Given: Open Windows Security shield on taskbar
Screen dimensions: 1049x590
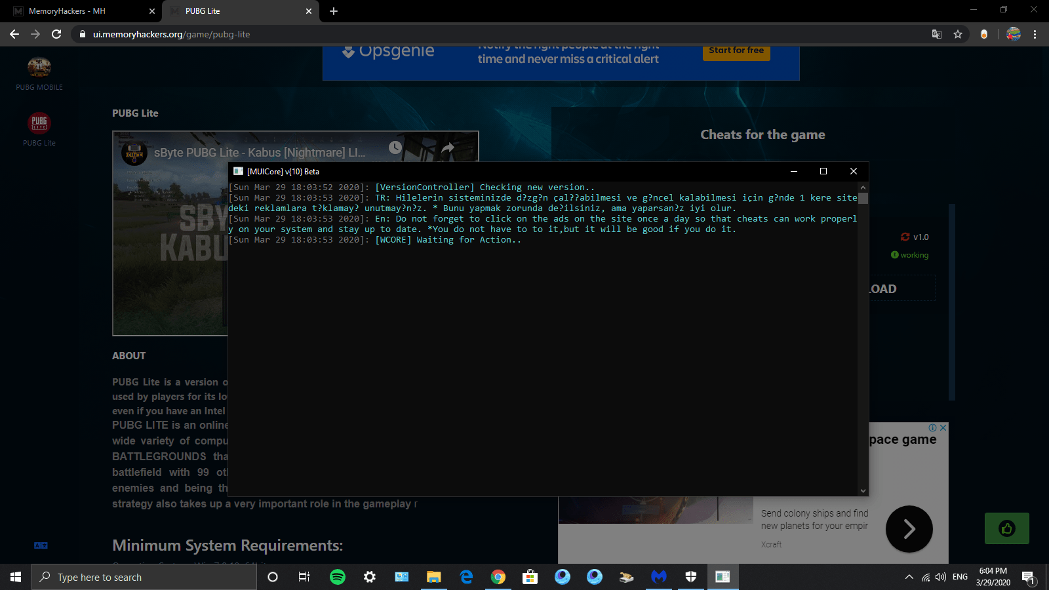Looking at the screenshot, I should [691, 577].
